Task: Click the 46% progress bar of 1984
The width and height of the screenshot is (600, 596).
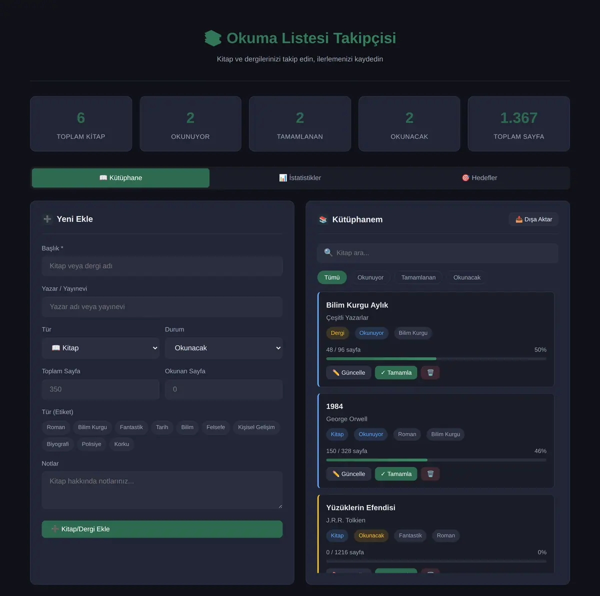Action: (436, 460)
